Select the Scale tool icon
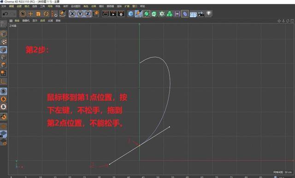Screen dimensions: 295x178 (38, 14)
